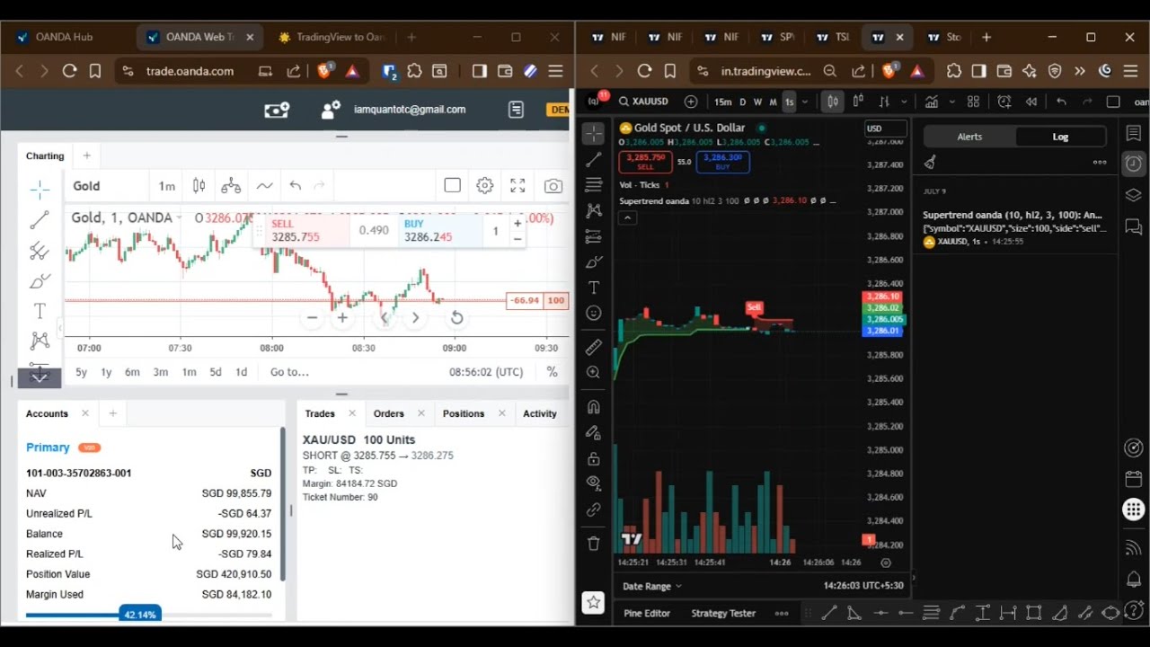Remove drawings with the trash icon
1150x647 pixels.
pos(594,543)
